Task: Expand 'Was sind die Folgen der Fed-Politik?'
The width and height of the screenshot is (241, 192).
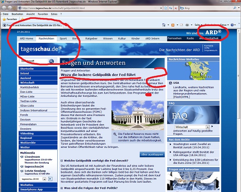Action: 62,188
